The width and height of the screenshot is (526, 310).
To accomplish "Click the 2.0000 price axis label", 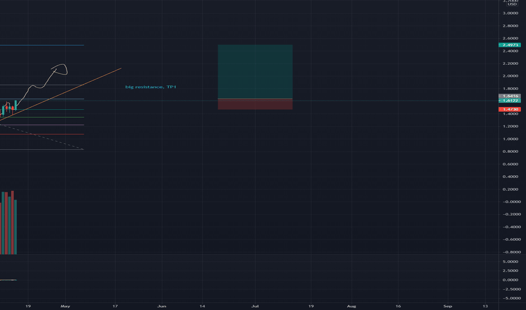I will 510,76.
